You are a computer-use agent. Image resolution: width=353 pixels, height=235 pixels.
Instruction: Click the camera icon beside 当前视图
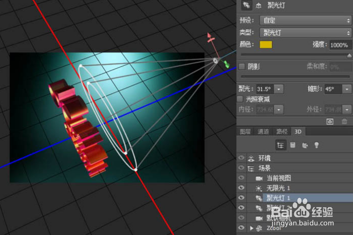pos(259,178)
